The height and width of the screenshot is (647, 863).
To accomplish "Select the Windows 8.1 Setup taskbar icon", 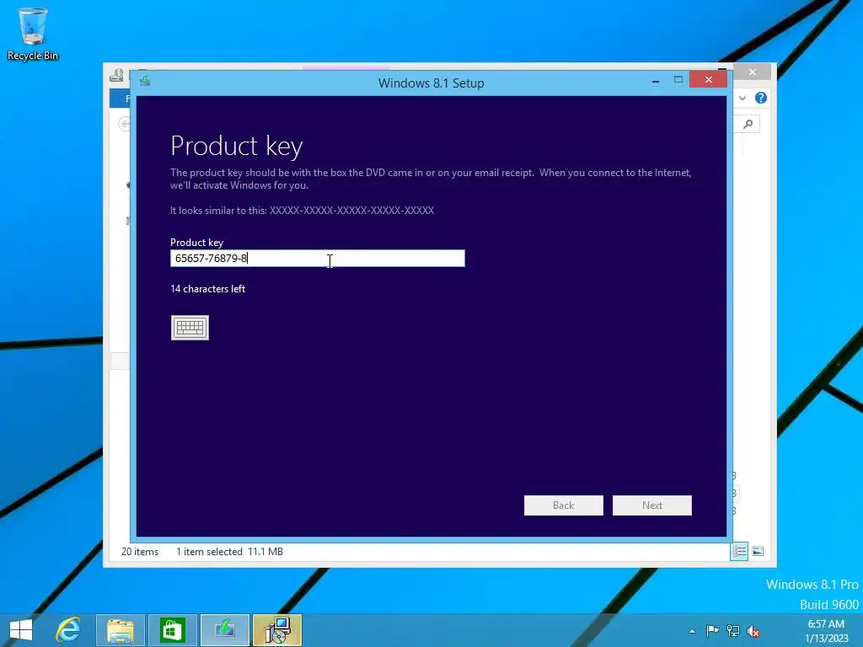I will click(224, 630).
